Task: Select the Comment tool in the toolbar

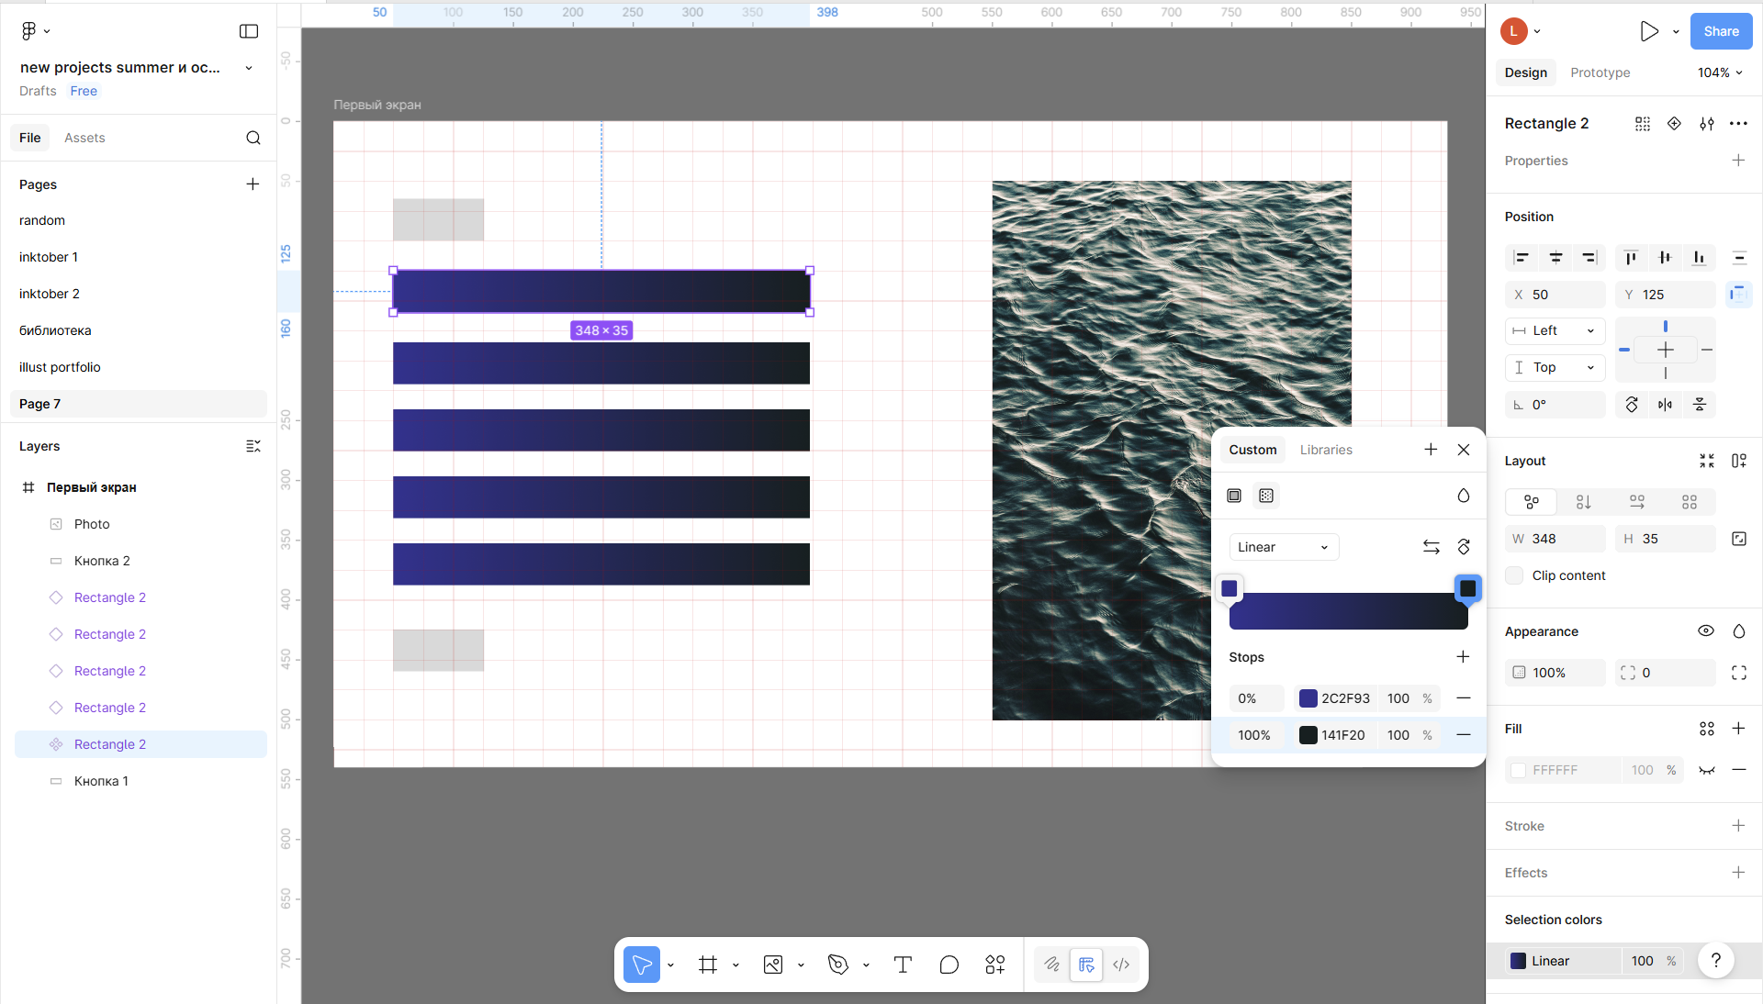Action: coord(949,965)
